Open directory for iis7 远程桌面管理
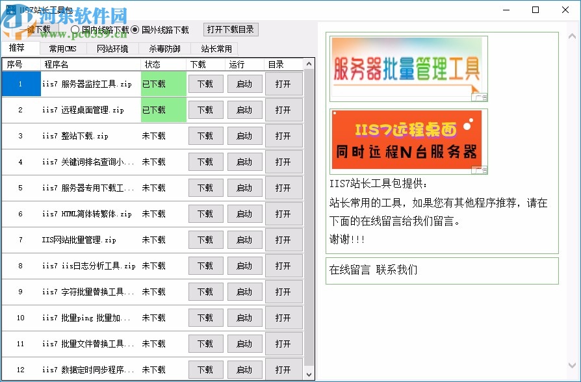This screenshot has width=581, height=382. click(x=284, y=110)
